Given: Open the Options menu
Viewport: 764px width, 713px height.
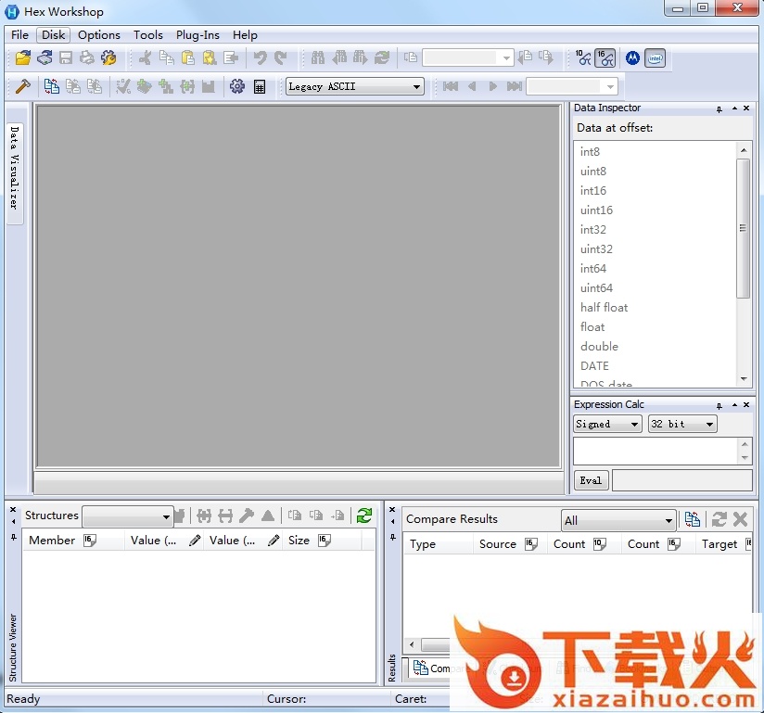Looking at the screenshot, I should click(99, 35).
